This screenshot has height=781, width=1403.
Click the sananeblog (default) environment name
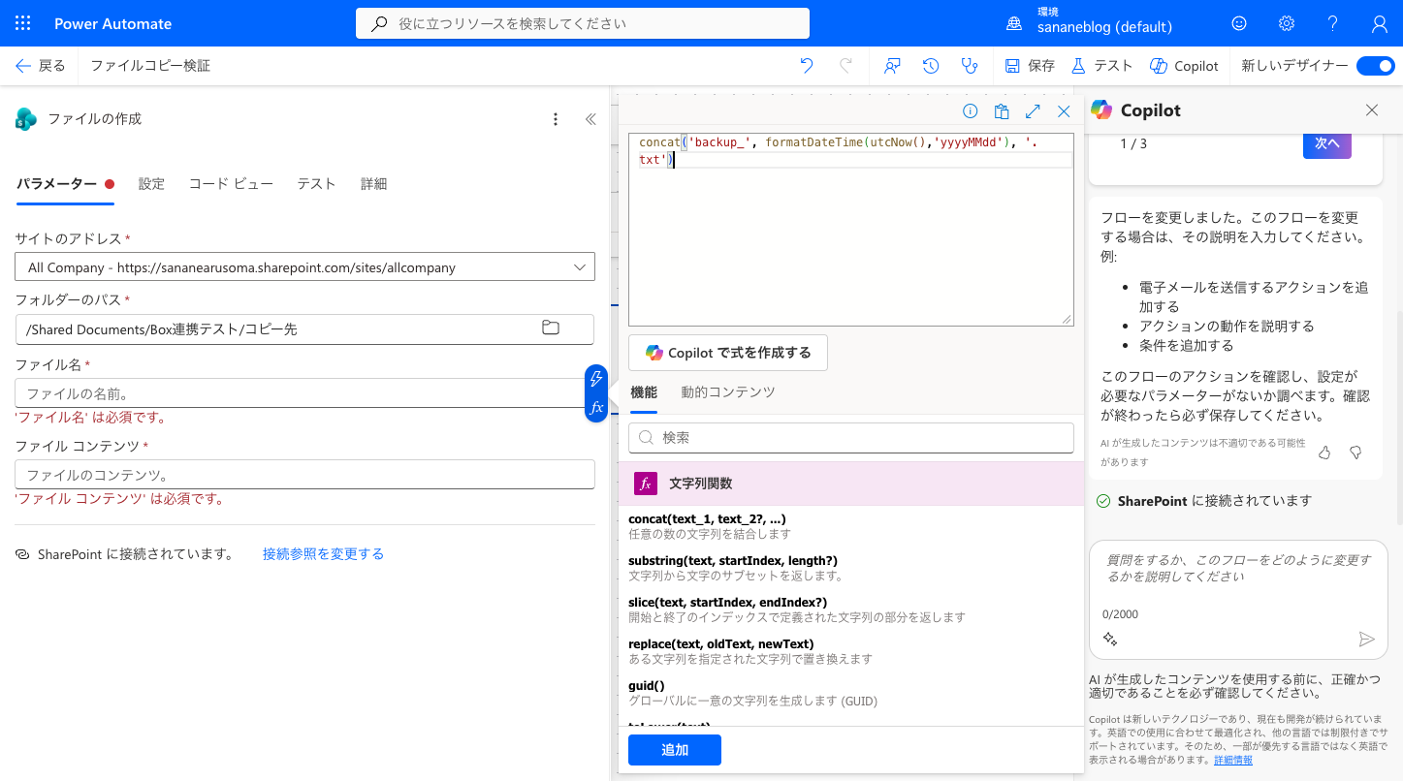tap(1104, 27)
